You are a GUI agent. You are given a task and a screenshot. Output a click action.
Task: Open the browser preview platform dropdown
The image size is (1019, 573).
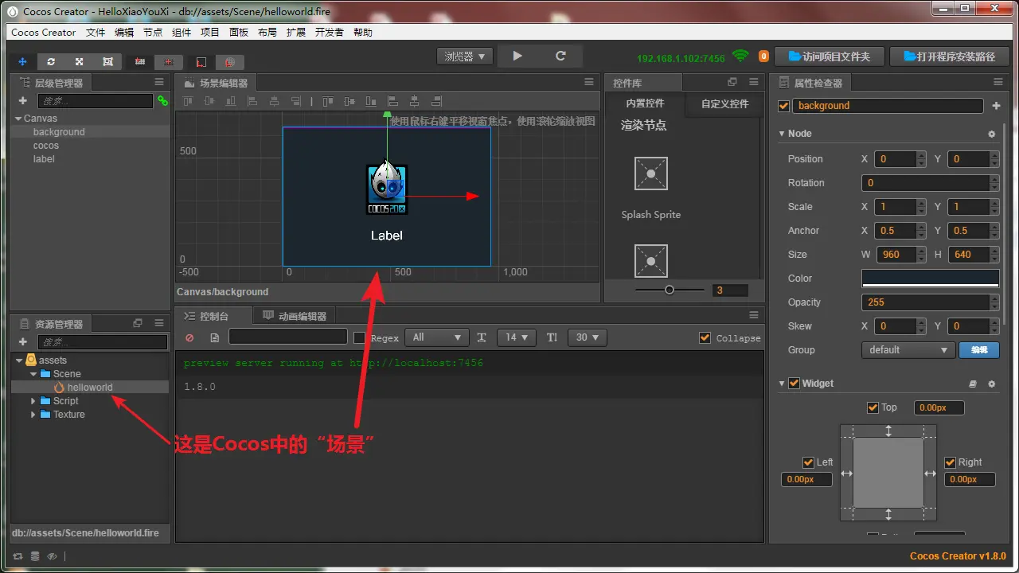coord(465,57)
